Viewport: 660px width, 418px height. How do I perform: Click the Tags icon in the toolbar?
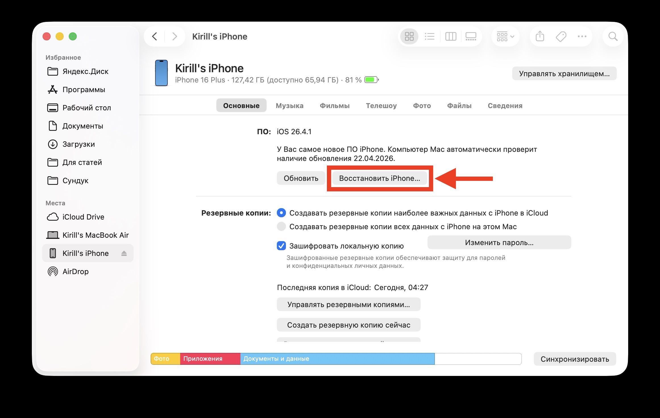(560, 36)
